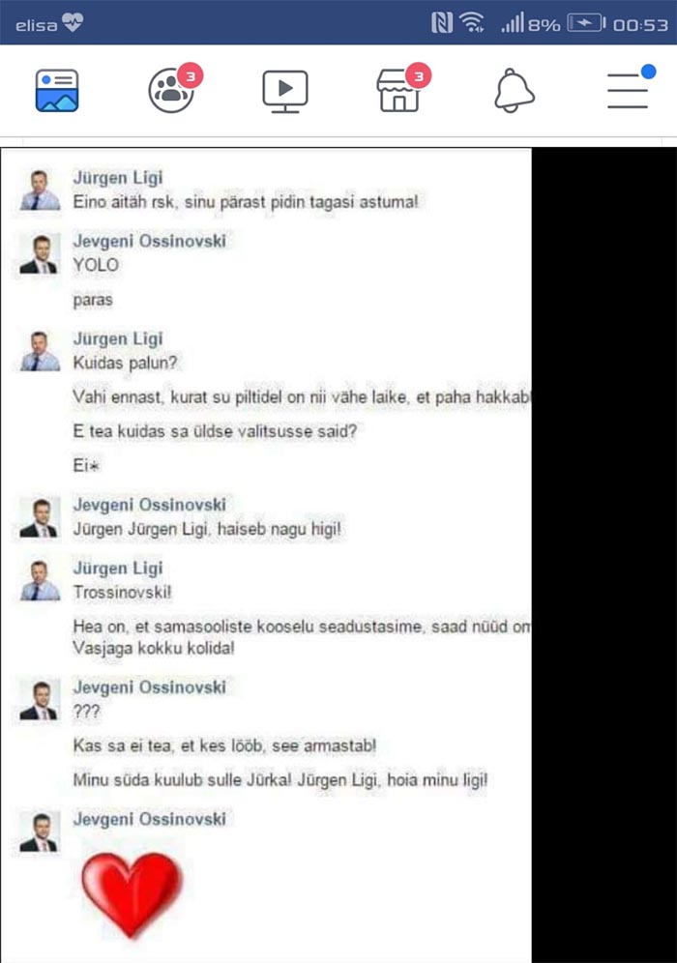677x963 pixels.
Task: Open Jürgen Ligi's name above Trossinovski!
Action: 118,569
